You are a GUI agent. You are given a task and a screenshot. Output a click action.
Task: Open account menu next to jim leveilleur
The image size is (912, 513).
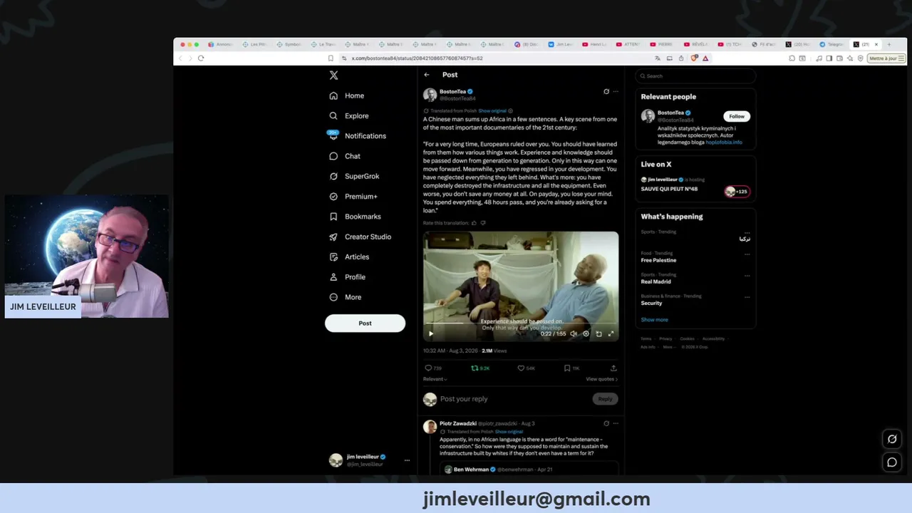point(407,460)
